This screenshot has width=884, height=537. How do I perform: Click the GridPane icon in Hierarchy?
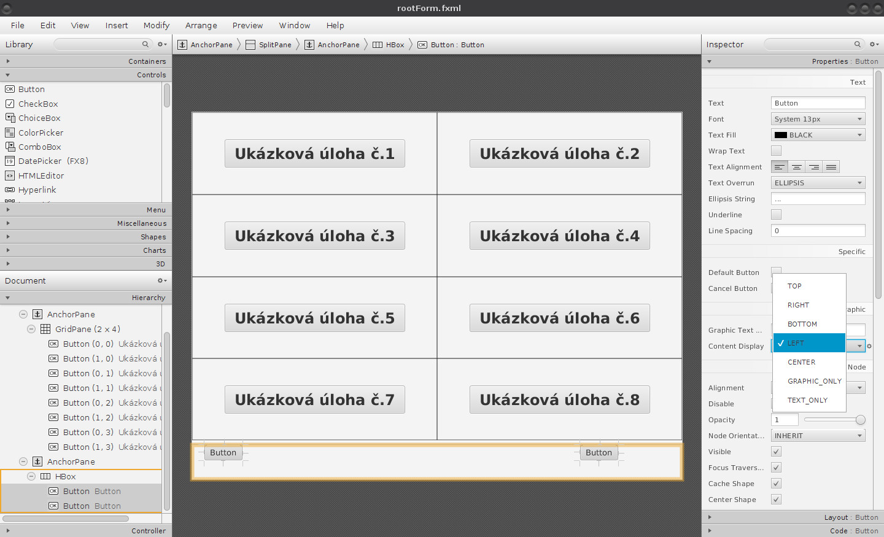pyautogui.click(x=45, y=329)
